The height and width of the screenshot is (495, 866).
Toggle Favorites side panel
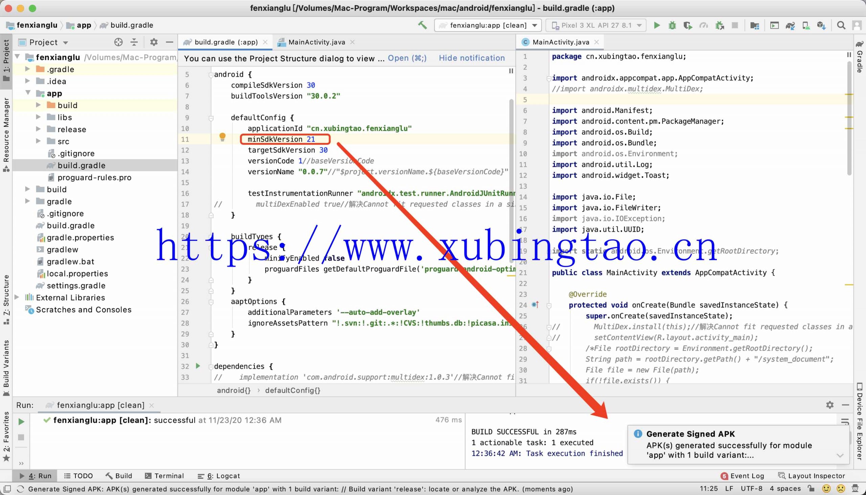point(6,437)
